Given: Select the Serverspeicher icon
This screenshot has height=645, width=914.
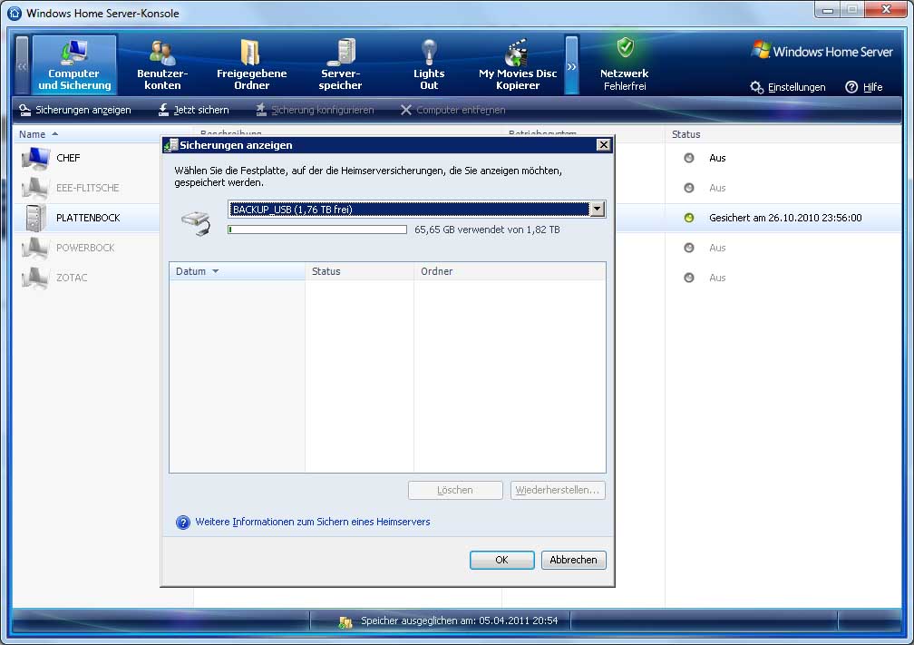Looking at the screenshot, I should click(340, 53).
